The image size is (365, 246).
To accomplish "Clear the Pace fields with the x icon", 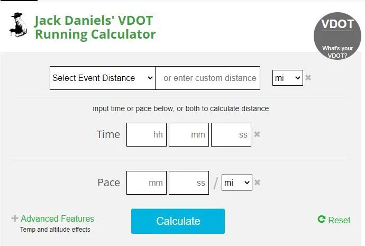I will pos(258,183).
